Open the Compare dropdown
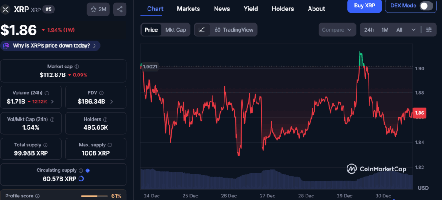The height and width of the screenshot is (200, 442). click(x=337, y=30)
